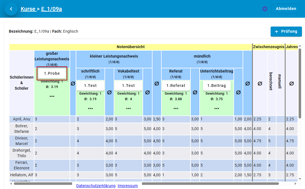Open the 1.Beitrag exam button
This screenshot has width=305, height=189.
[217, 86]
